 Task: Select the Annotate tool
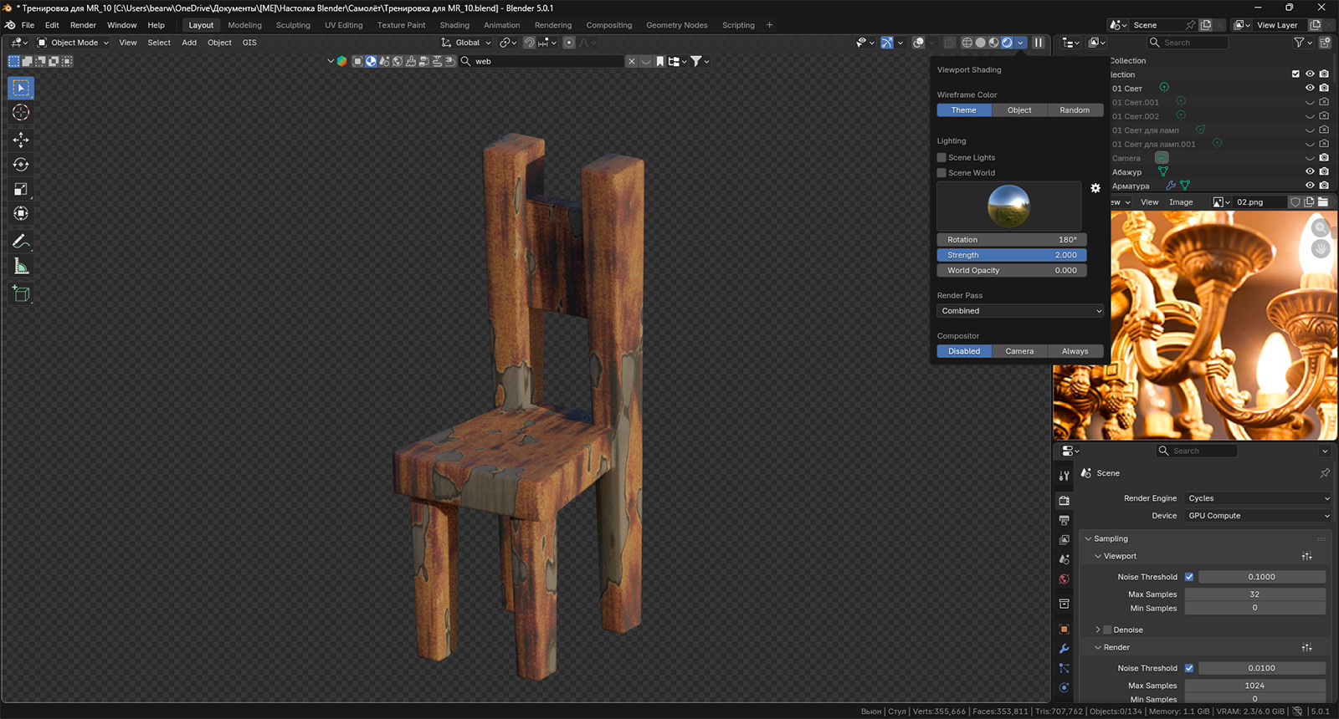(x=21, y=242)
